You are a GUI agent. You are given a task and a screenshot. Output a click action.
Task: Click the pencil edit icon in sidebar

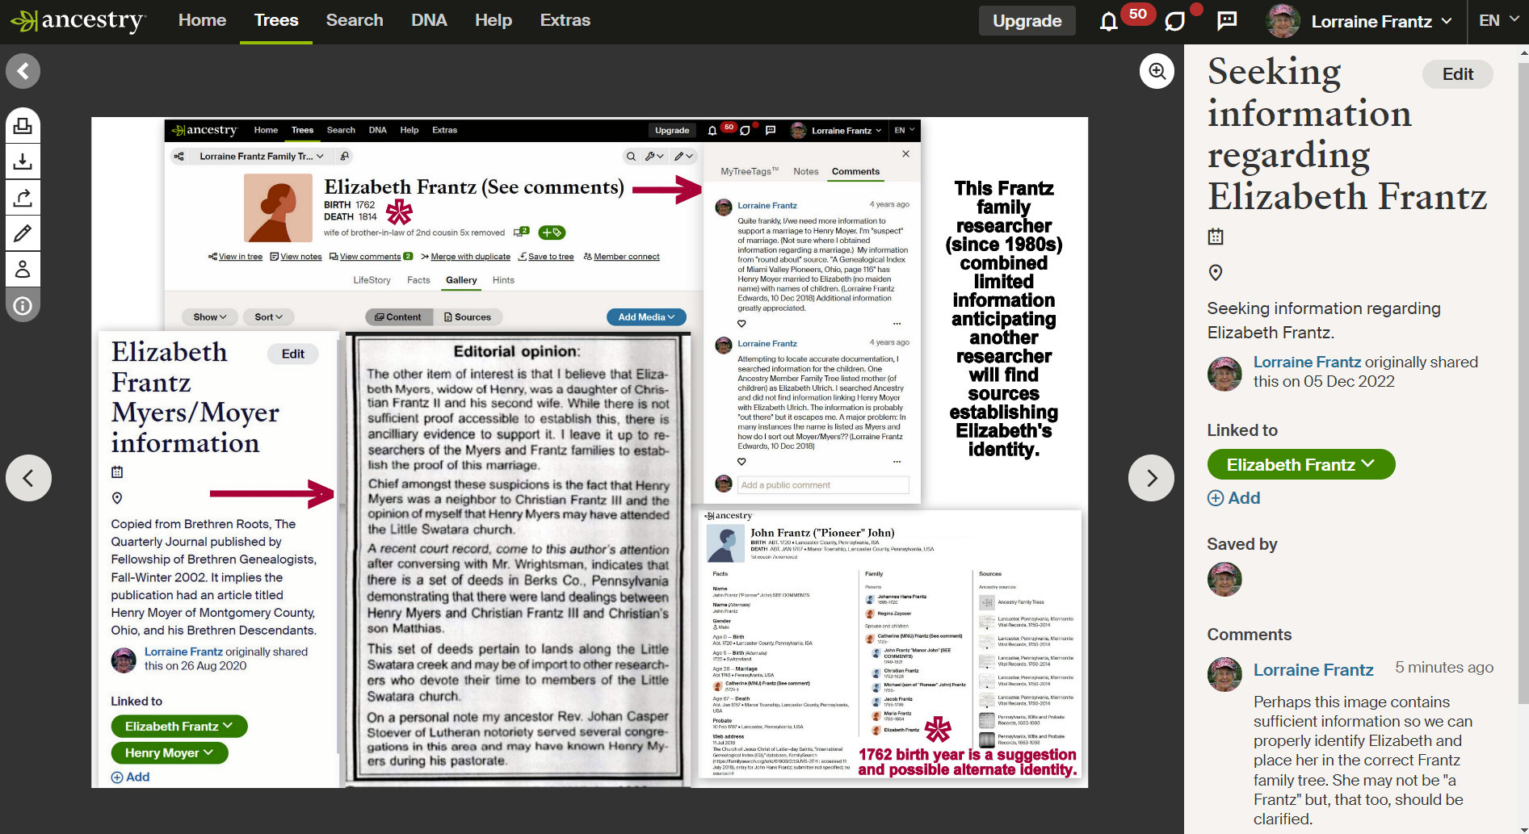pyautogui.click(x=23, y=233)
